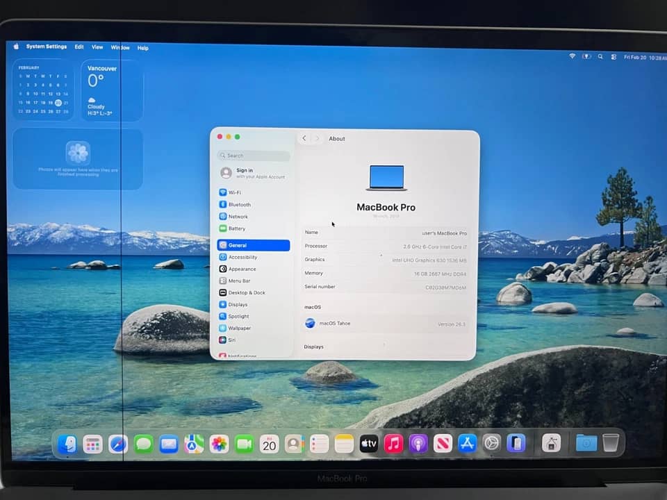Open the Help menu

[x=143, y=48]
